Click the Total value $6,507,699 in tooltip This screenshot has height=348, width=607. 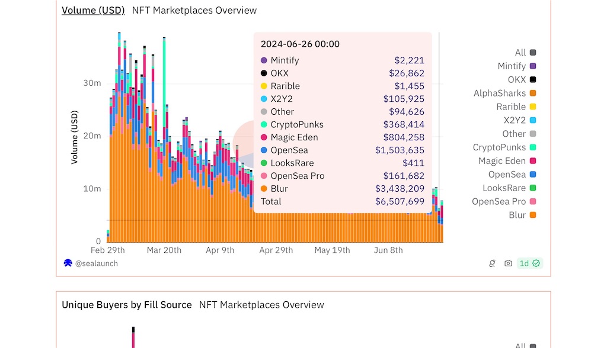[x=400, y=201]
